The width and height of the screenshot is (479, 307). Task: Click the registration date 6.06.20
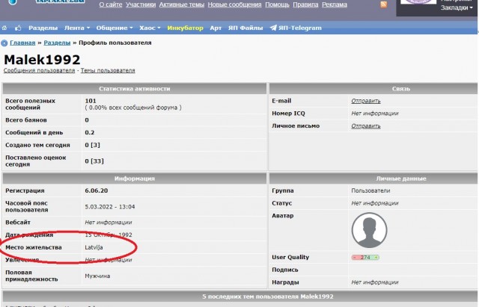tap(97, 190)
